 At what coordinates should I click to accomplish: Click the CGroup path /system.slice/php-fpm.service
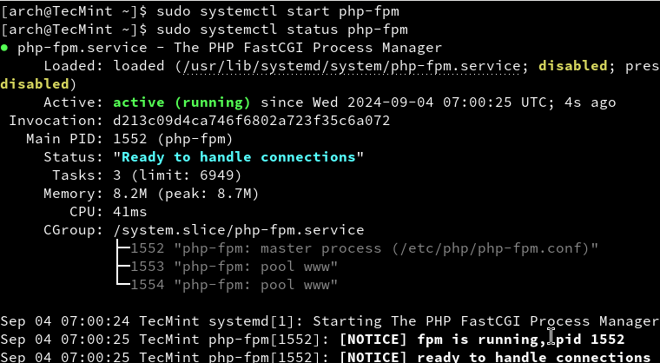coord(239,230)
